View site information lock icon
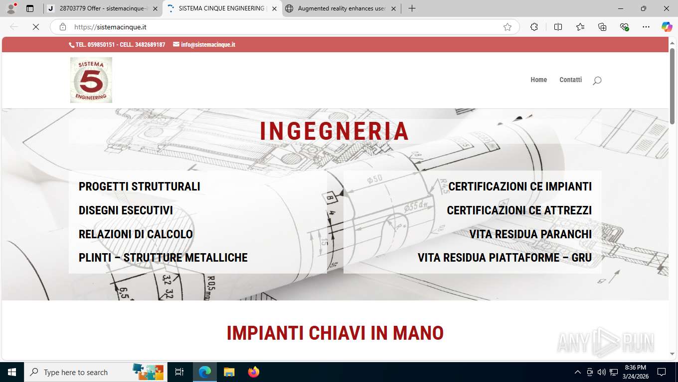 [62, 27]
